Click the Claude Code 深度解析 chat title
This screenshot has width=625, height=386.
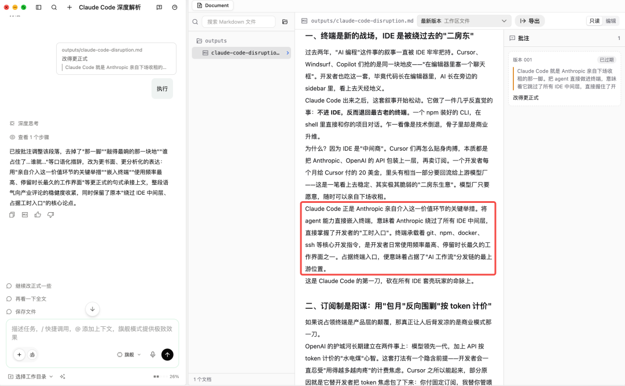click(x=109, y=7)
